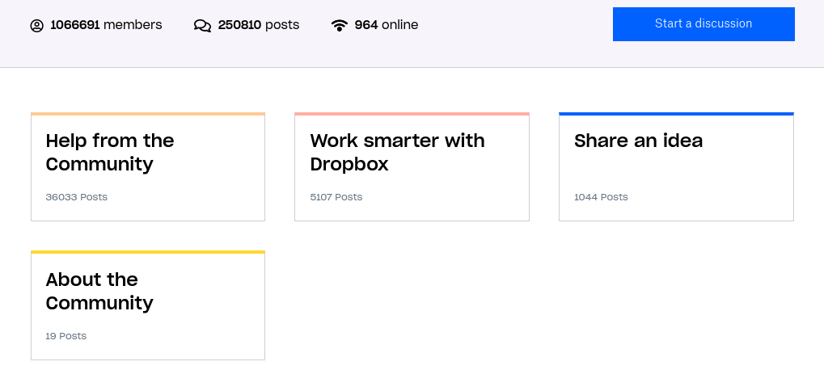Screen dimensions: 824x370
Task: Click the 36033 Posts label
Action: [77, 197]
